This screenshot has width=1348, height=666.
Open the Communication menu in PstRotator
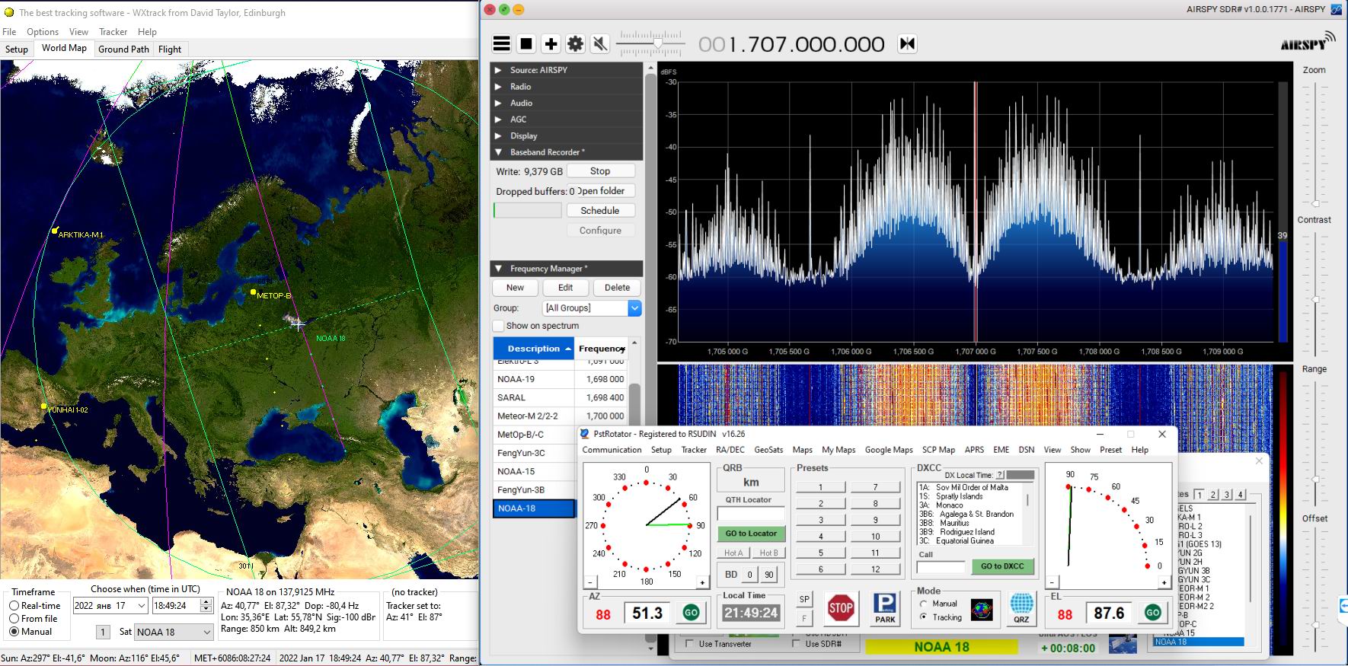612,450
